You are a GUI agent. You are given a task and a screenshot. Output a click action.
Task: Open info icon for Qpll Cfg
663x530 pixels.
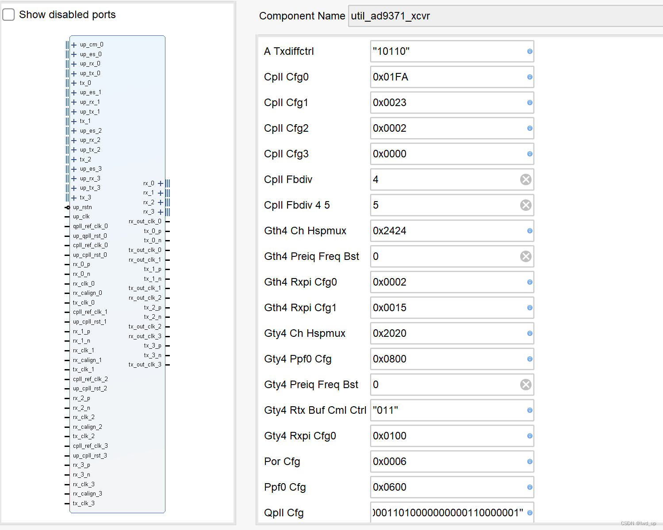pos(529,513)
